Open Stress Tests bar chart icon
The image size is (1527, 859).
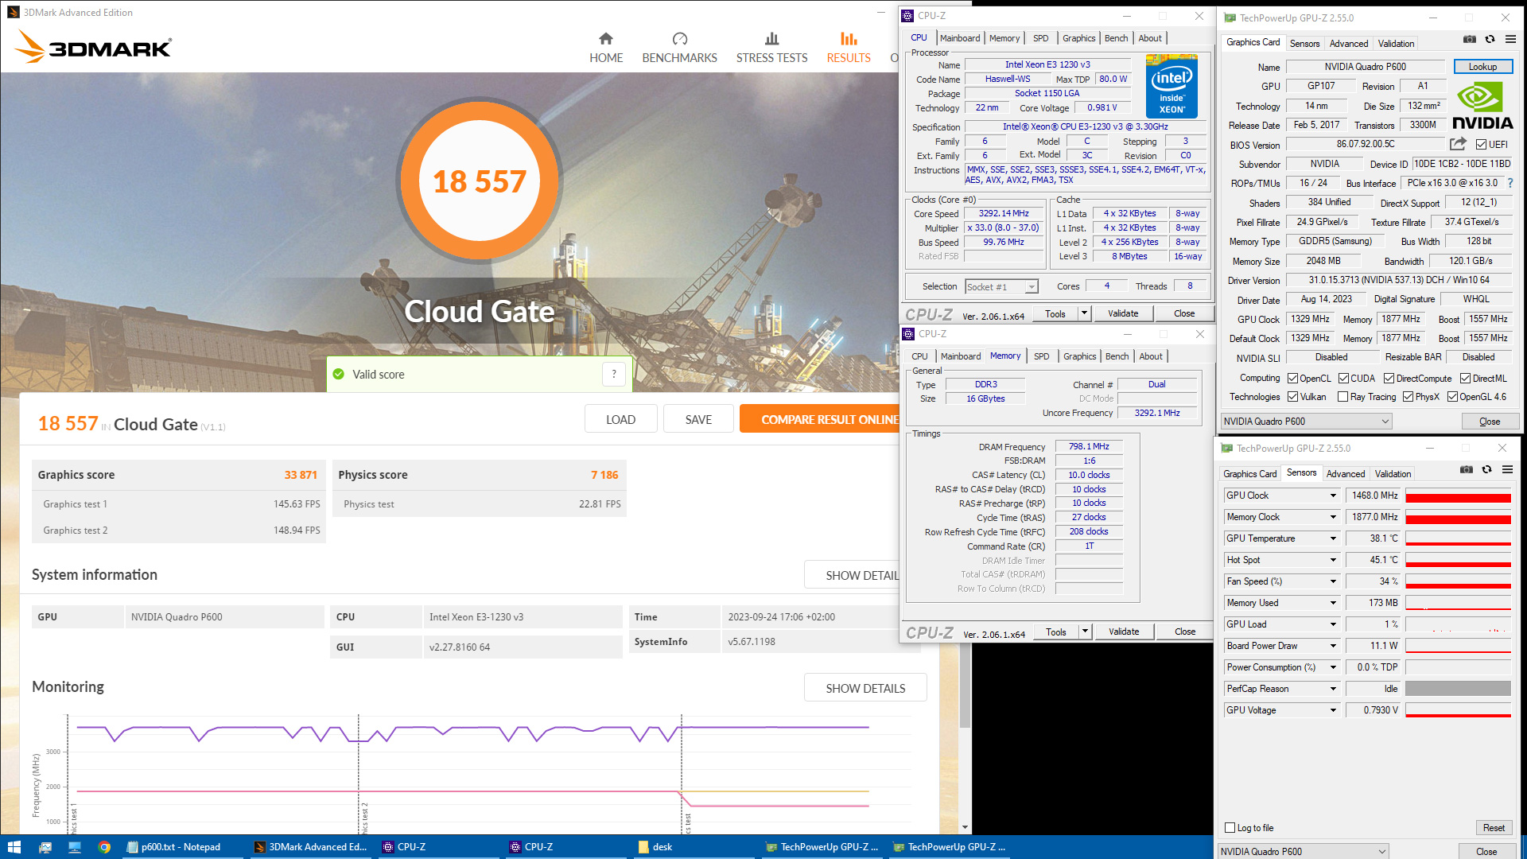tap(771, 39)
